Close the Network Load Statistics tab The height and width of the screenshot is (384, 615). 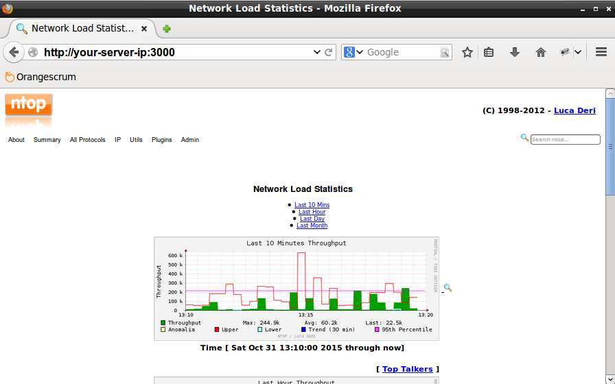pos(144,29)
